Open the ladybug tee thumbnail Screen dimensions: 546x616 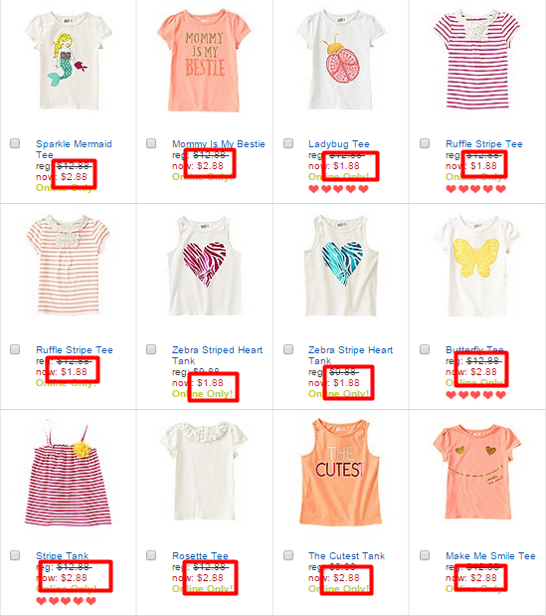340,60
